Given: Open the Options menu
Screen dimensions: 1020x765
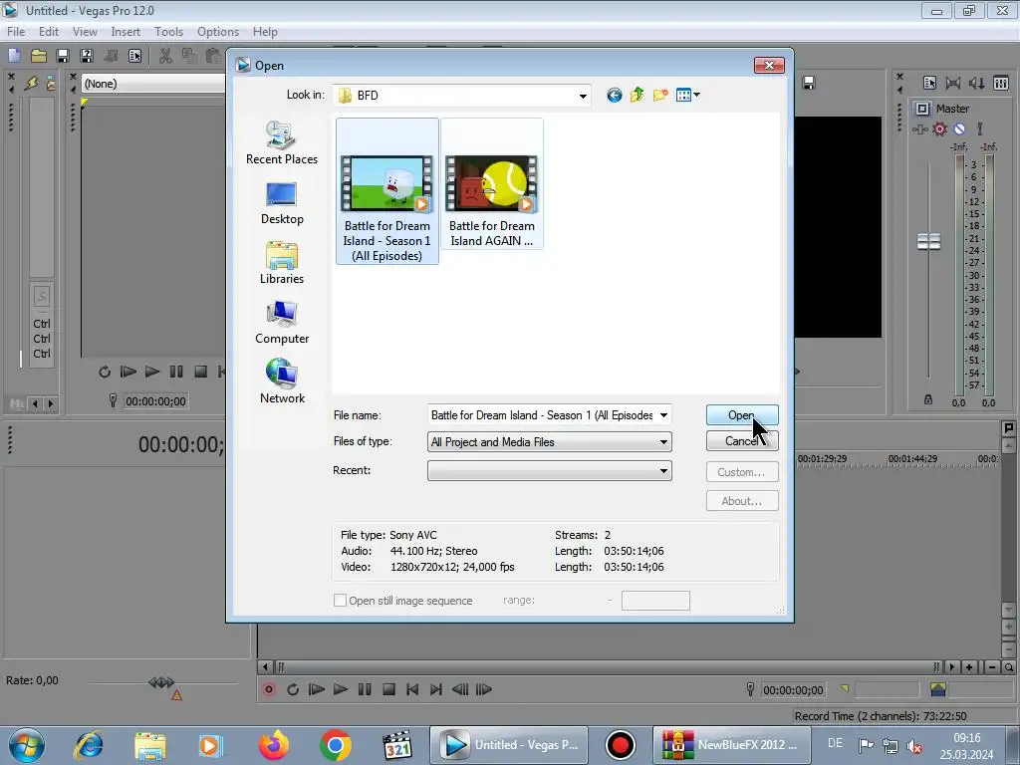Looking at the screenshot, I should [218, 32].
